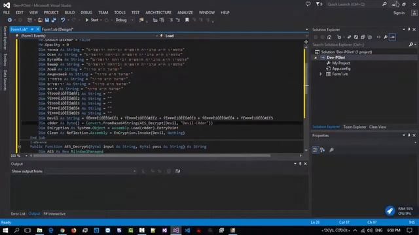
Task: Open the FILE menu
Action: point(7,12)
